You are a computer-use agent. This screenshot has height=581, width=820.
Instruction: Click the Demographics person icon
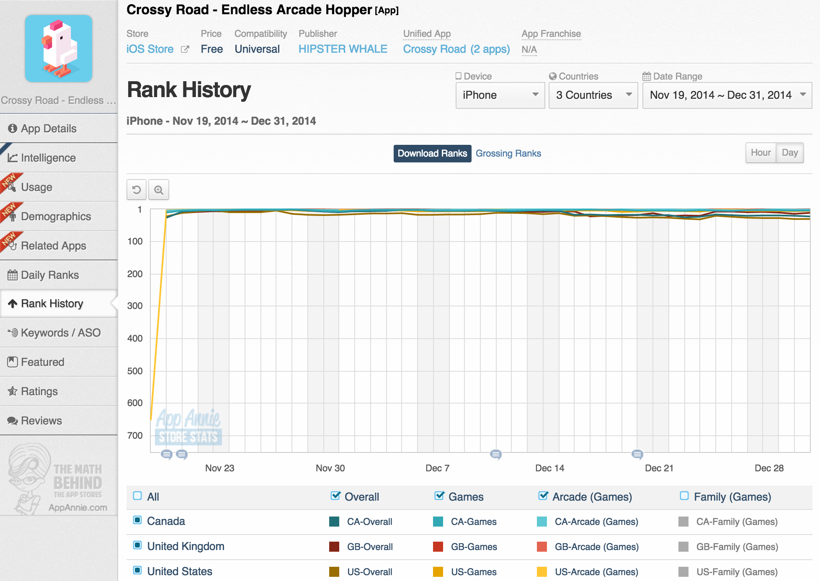13,216
